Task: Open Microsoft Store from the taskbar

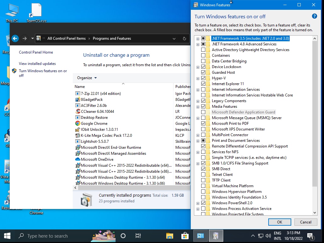Action: coord(185,236)
